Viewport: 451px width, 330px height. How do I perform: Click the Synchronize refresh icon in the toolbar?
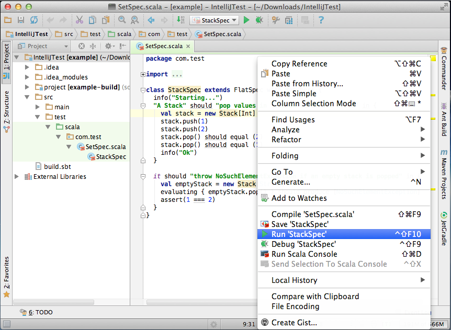pos(33,20)
